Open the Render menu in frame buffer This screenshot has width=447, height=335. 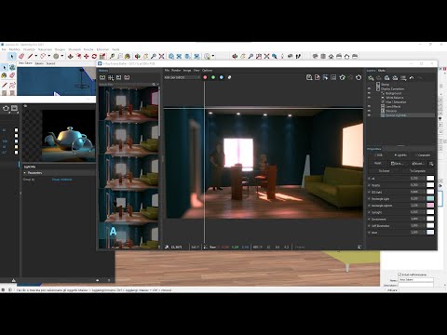[x=176, y=71]
